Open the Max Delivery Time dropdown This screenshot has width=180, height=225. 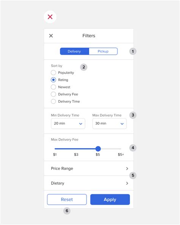109,124
